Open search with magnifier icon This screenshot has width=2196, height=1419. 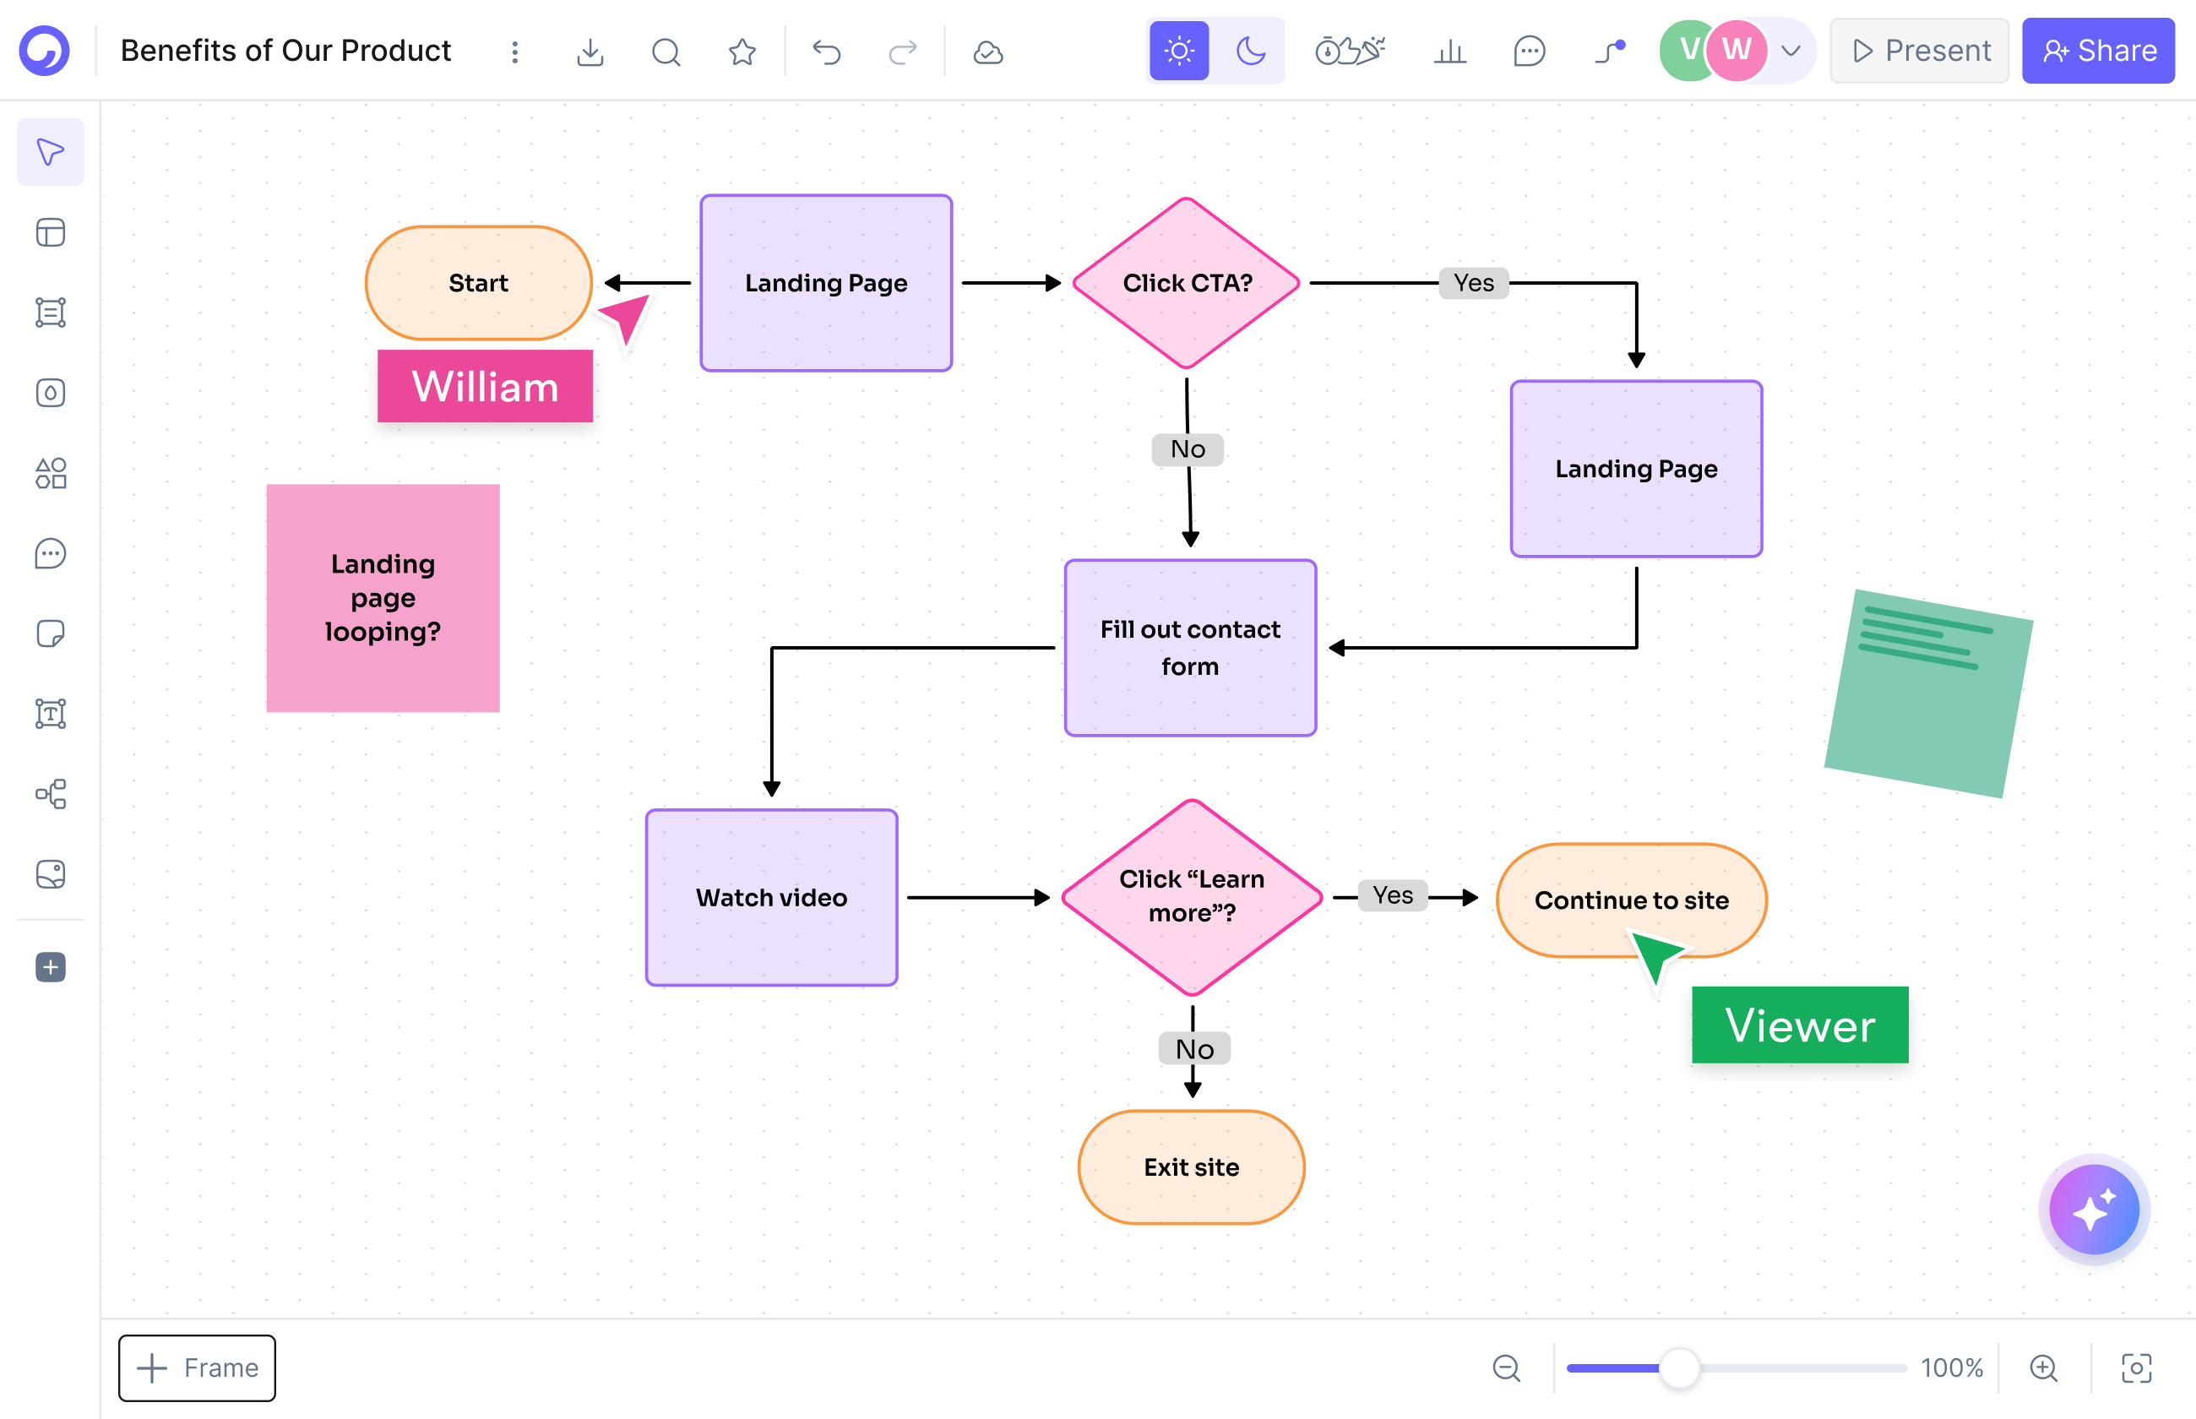(666, 52)
